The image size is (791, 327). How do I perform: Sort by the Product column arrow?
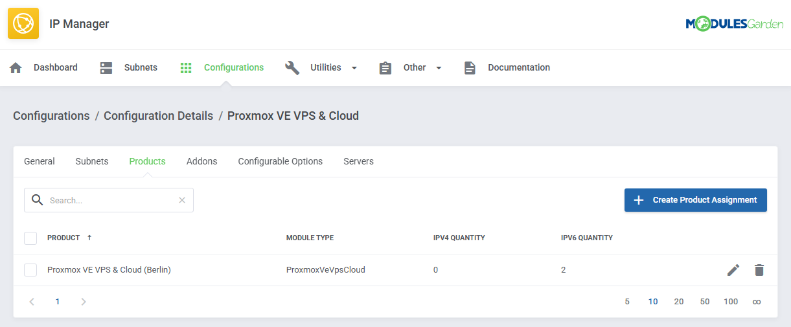coord(89,238)
